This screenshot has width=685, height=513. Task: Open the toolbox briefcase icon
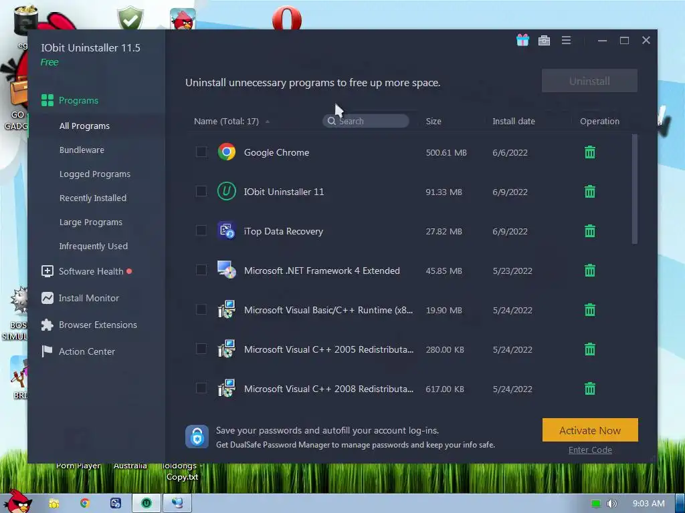[544, 41]
